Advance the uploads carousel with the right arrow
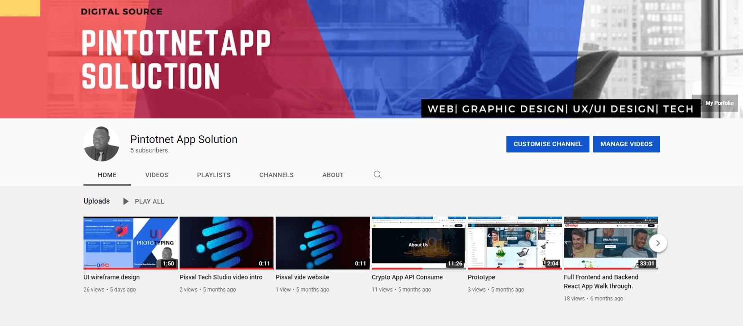Image resolution: width=743 pixels, height=326 pixels. (658, 243)
